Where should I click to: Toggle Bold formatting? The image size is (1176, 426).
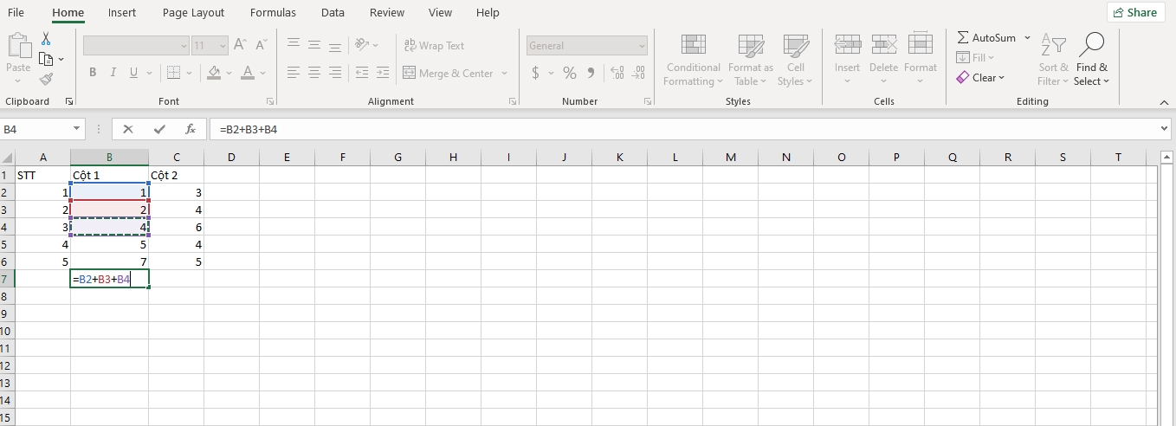click(x=93, y=73)
